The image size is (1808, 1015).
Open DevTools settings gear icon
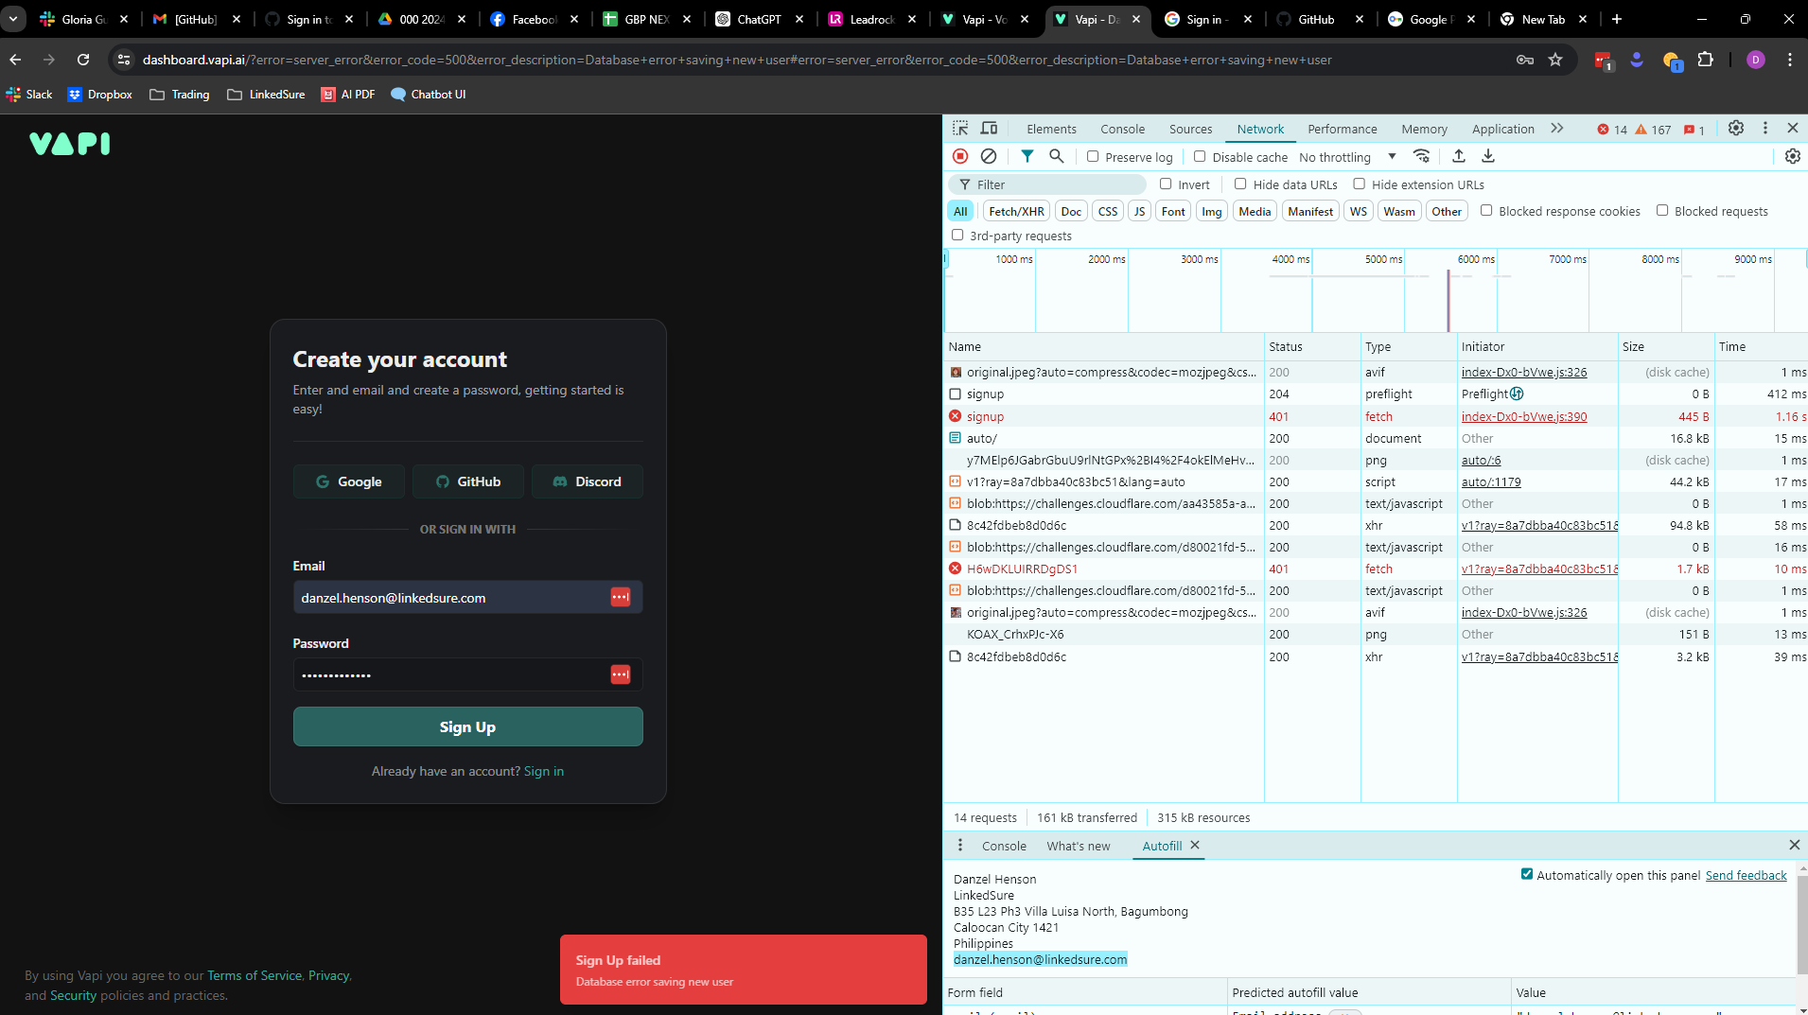(x=1736, y=128)
